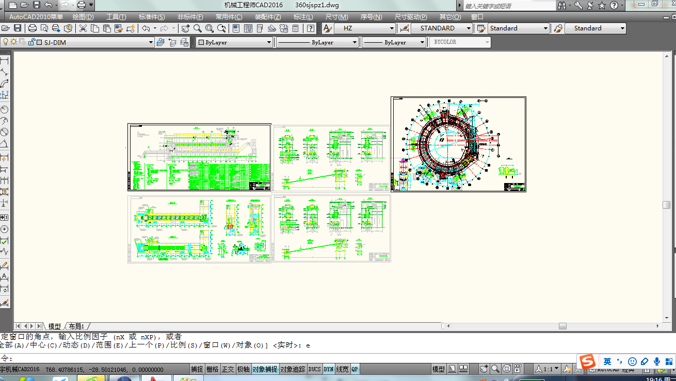Click the 模型 button in status bar
Image resolution: width=676 pixels, height=381 pixels.
click(x=438, y=369)
